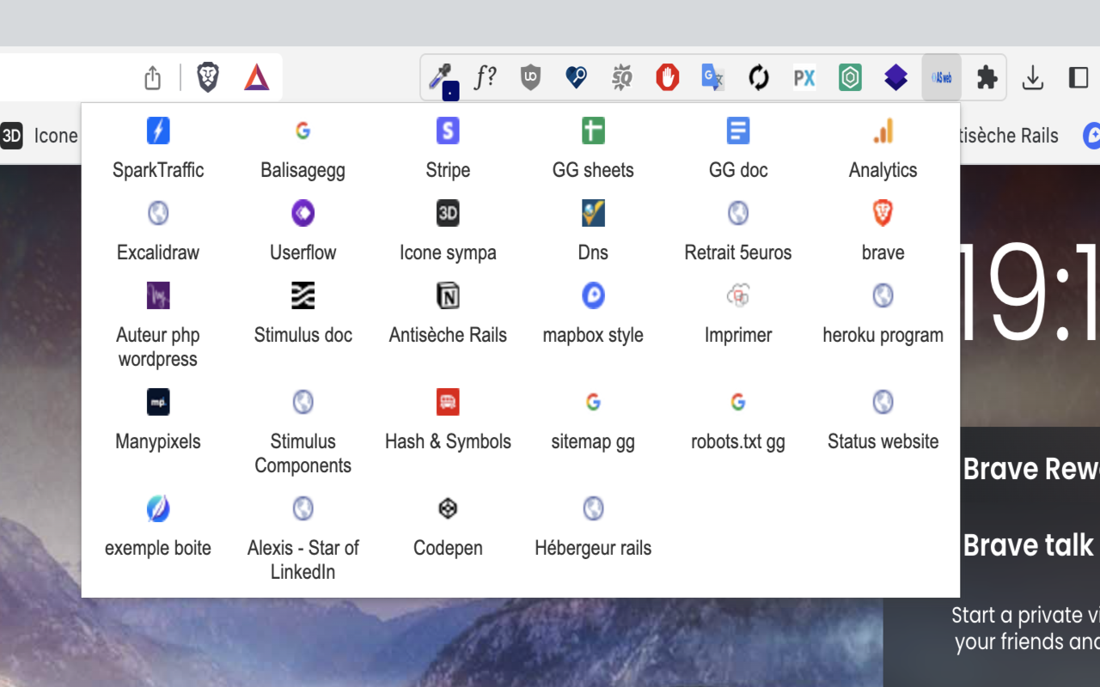
Task: Open the uBlock Origin shield extension
Action: tap(530, 77)
